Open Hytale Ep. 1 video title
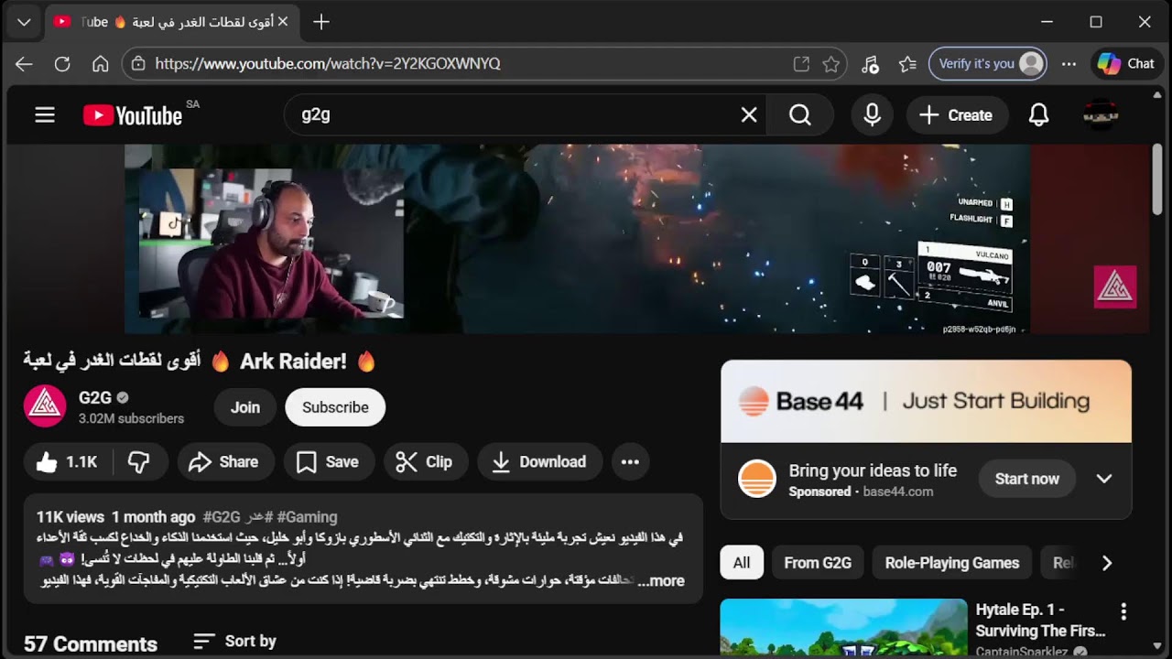The height and width of the screenshot is (659, 1172). point(1040,620)
